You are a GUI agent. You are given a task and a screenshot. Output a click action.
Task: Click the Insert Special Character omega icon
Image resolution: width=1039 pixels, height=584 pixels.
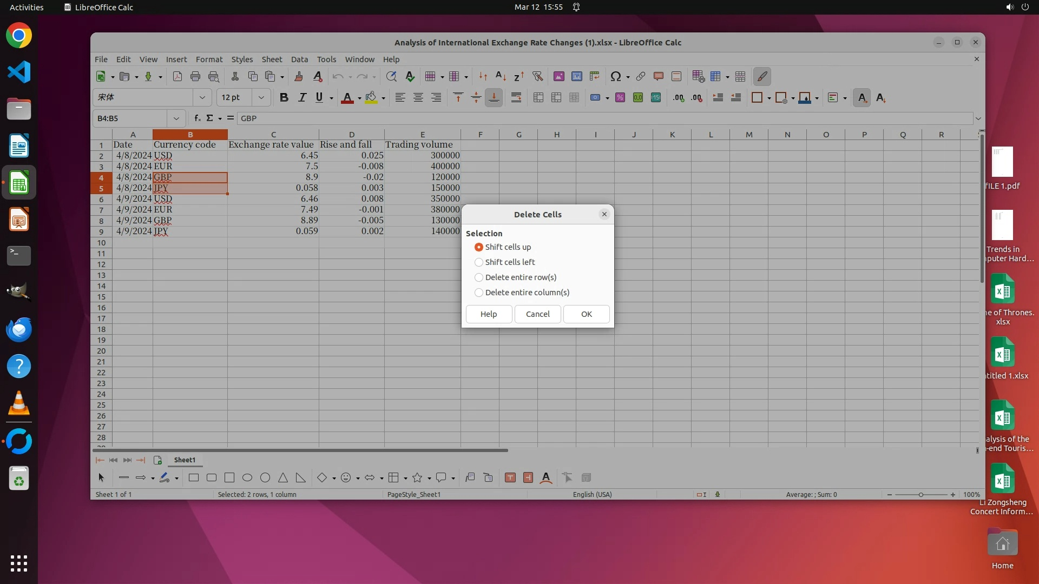(615, 77)
